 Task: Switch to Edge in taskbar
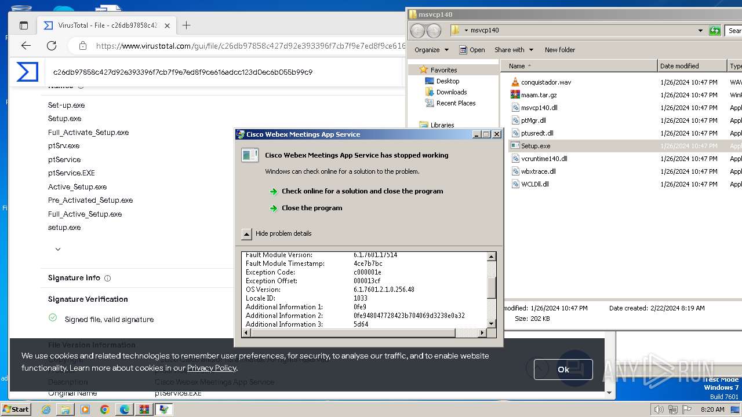click(x=125, y=409)
